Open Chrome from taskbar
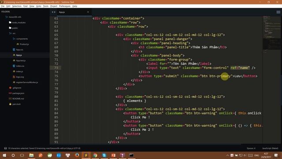 coord(95,155)
